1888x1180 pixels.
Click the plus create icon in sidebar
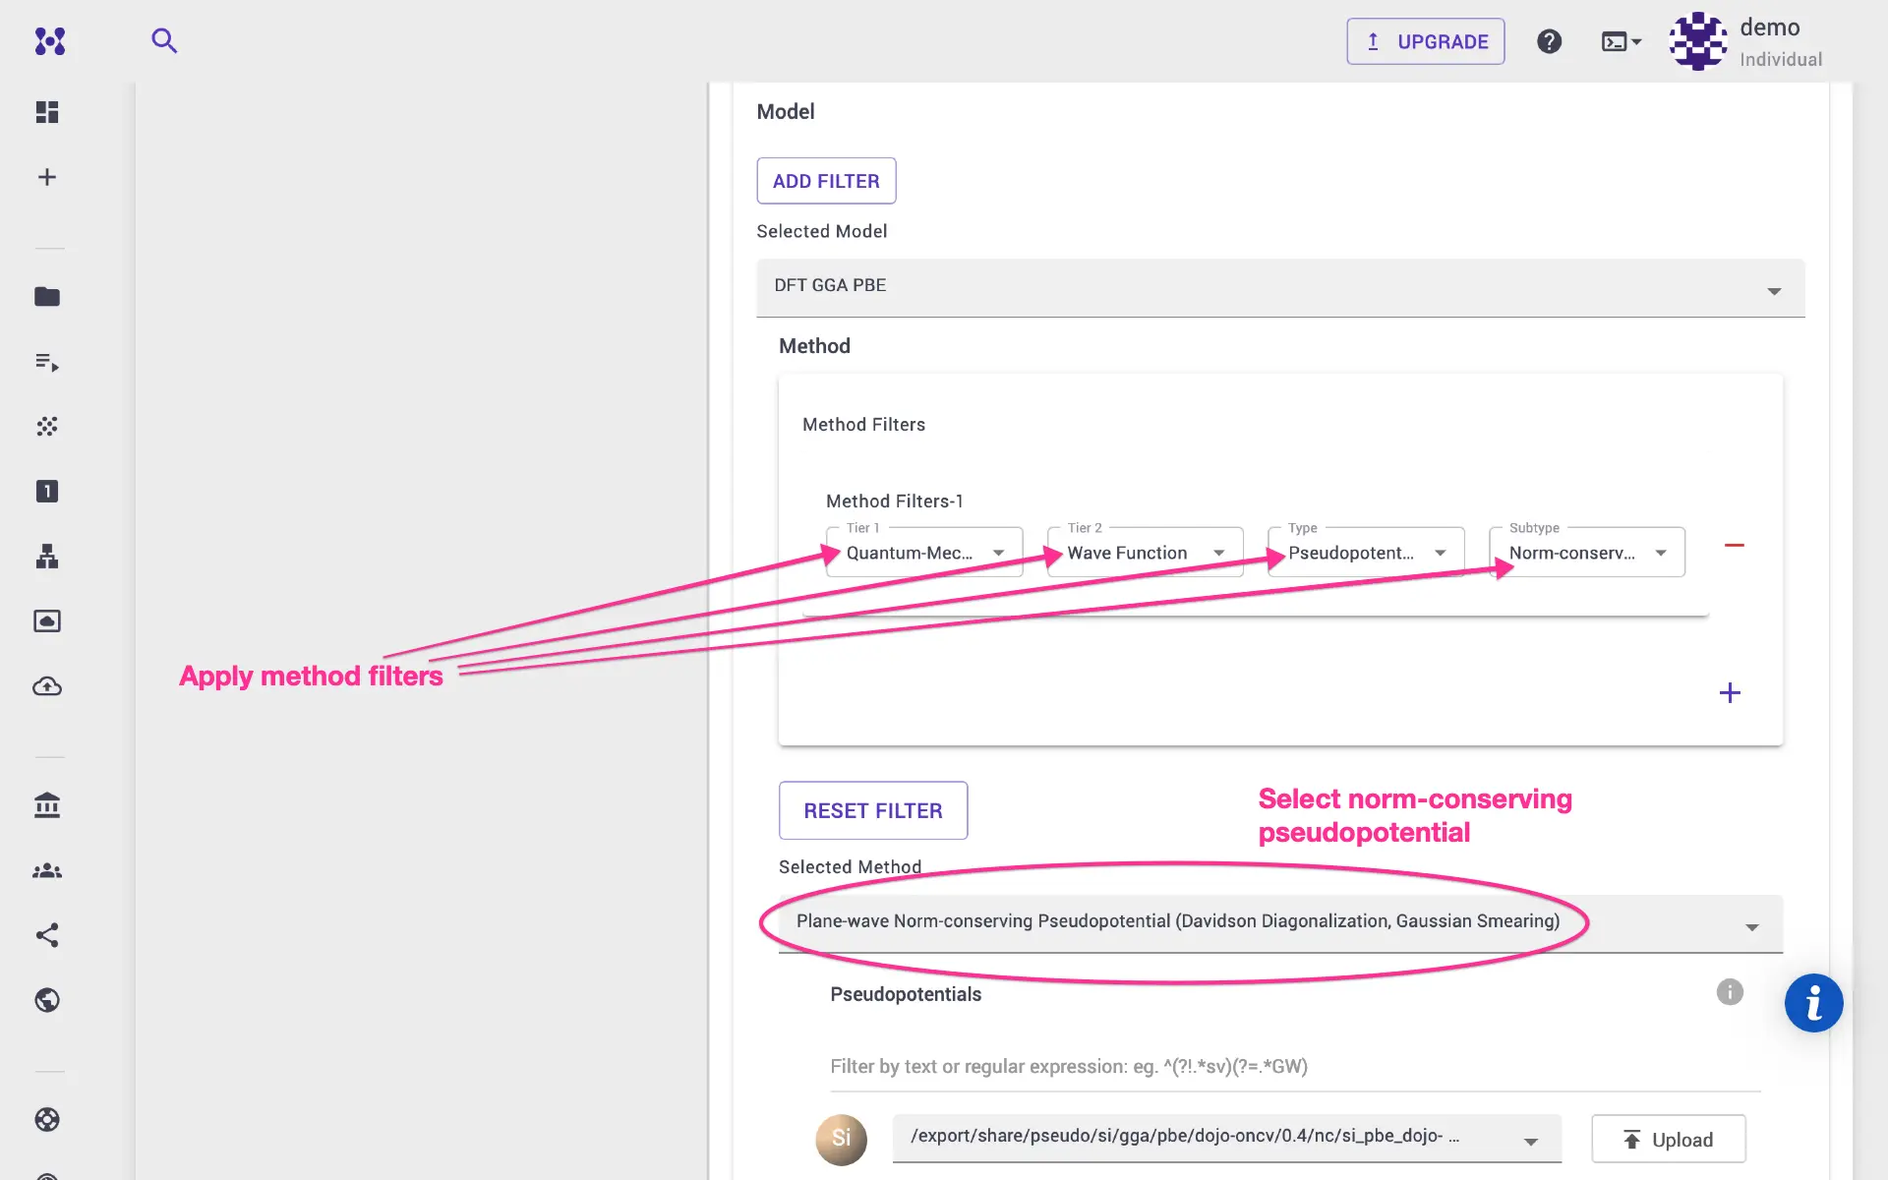[47, 177]
